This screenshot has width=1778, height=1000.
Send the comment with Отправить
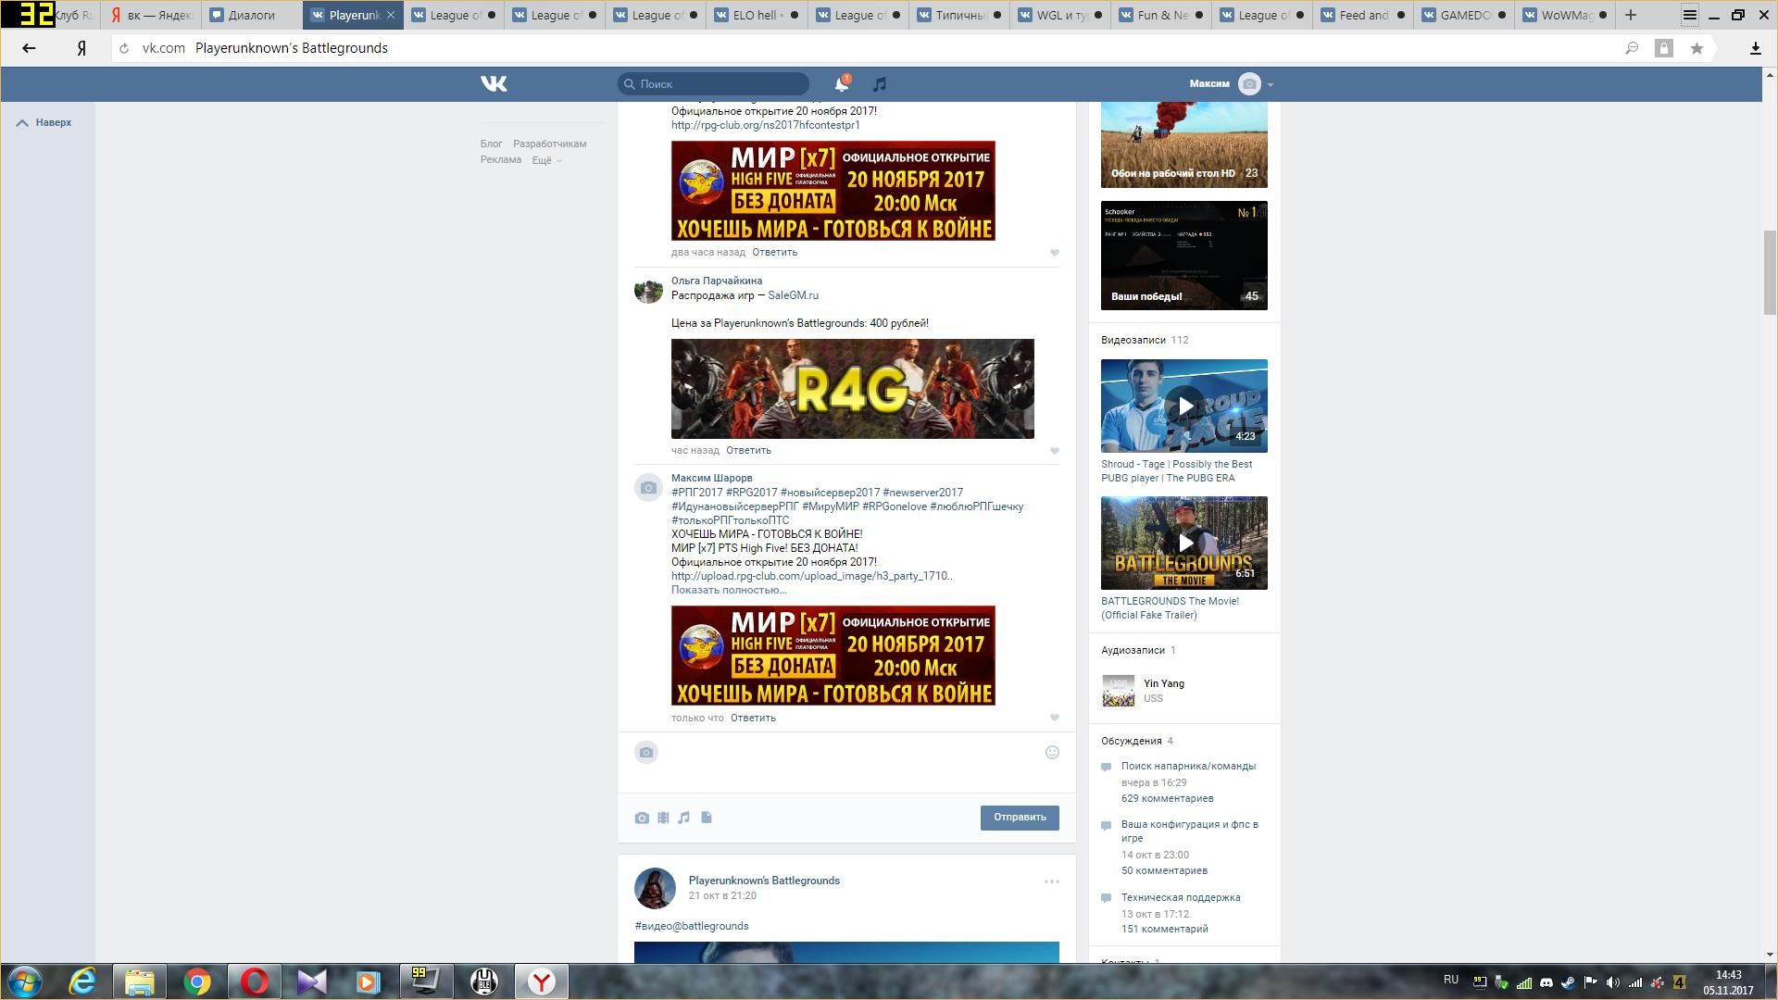pos(1020,818)
